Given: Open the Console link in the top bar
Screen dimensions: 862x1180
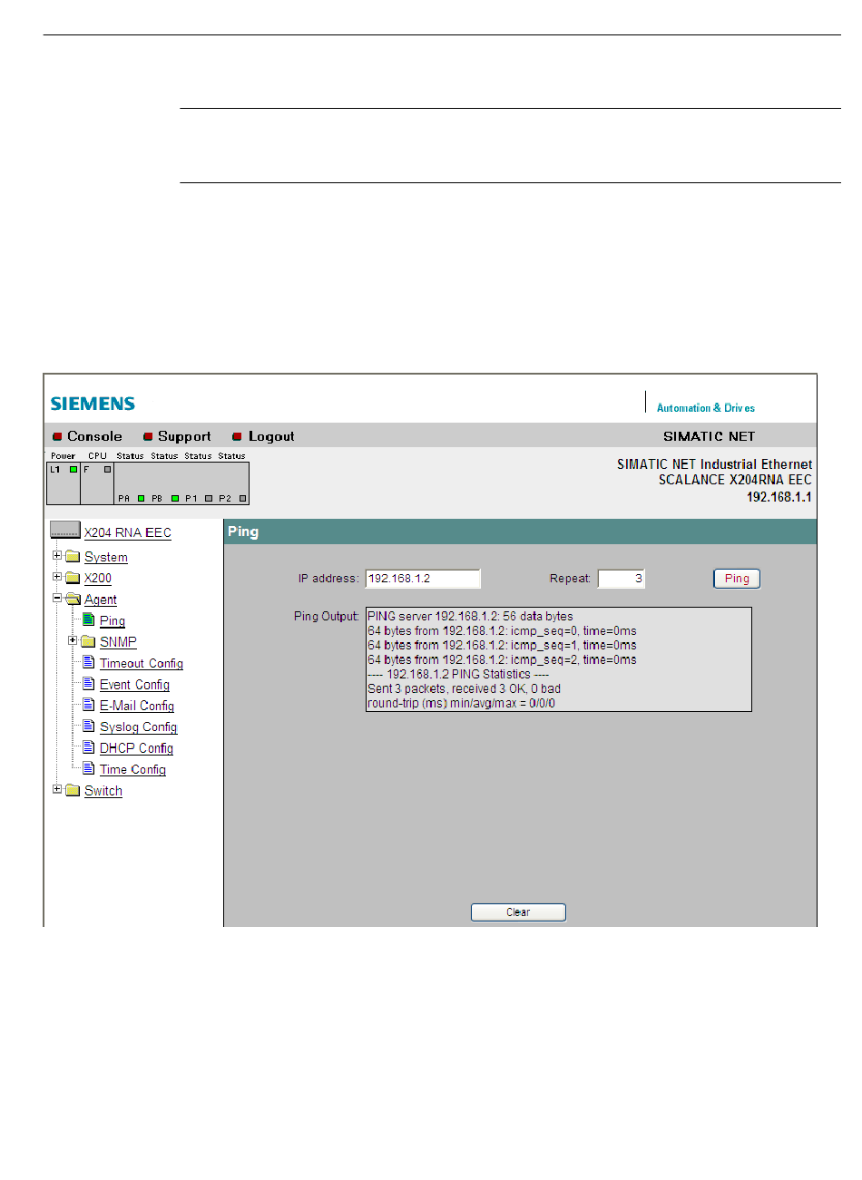Looking at the screenshot, I should point(94,436).
